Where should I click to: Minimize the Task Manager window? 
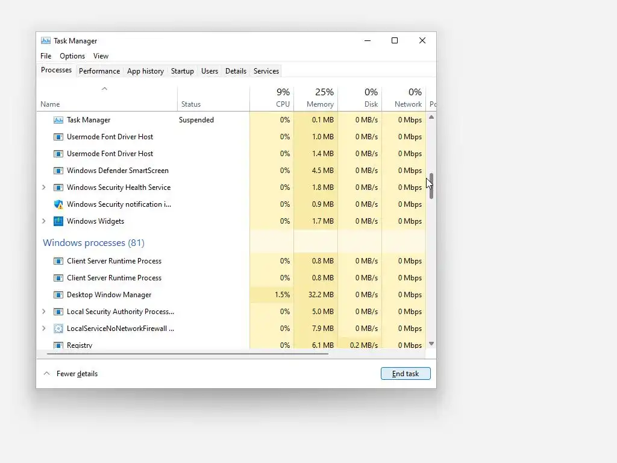pos(368,40)
